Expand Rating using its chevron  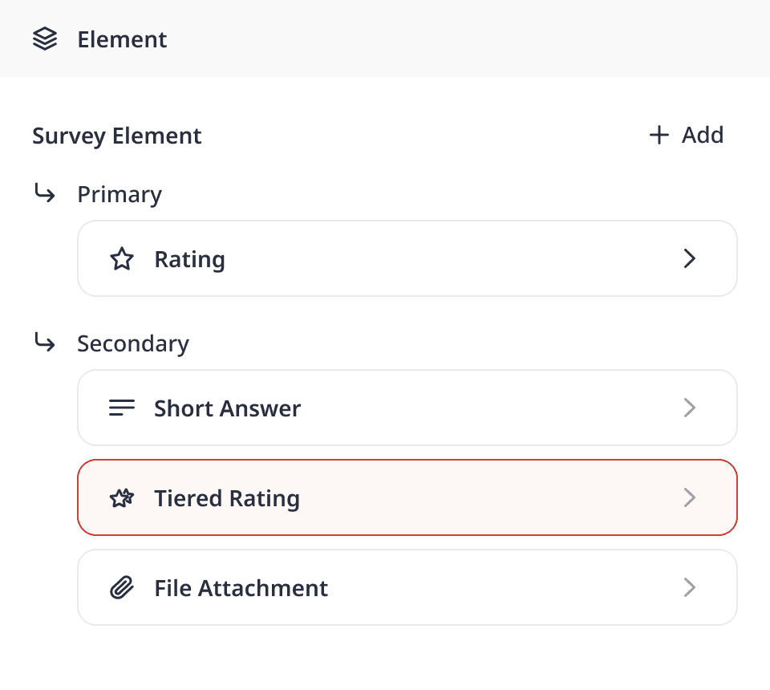click(689, 258)
